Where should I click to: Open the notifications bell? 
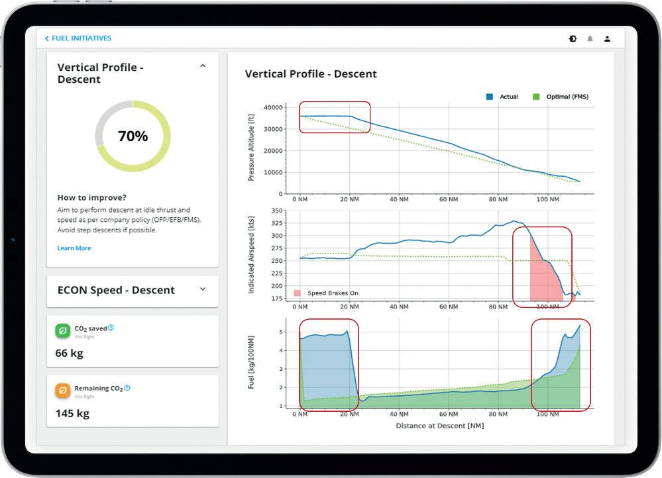(590, 39)
